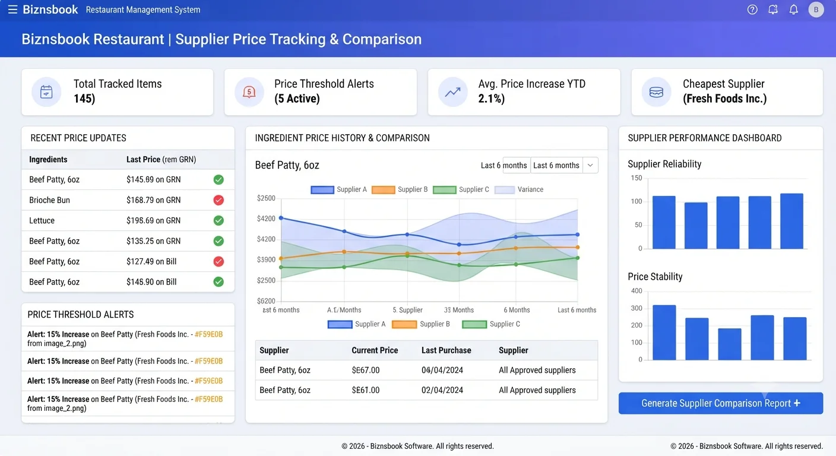Toggle Supplier B in legend above chart
The image size is (836, 456).
[x=400, y=189]
